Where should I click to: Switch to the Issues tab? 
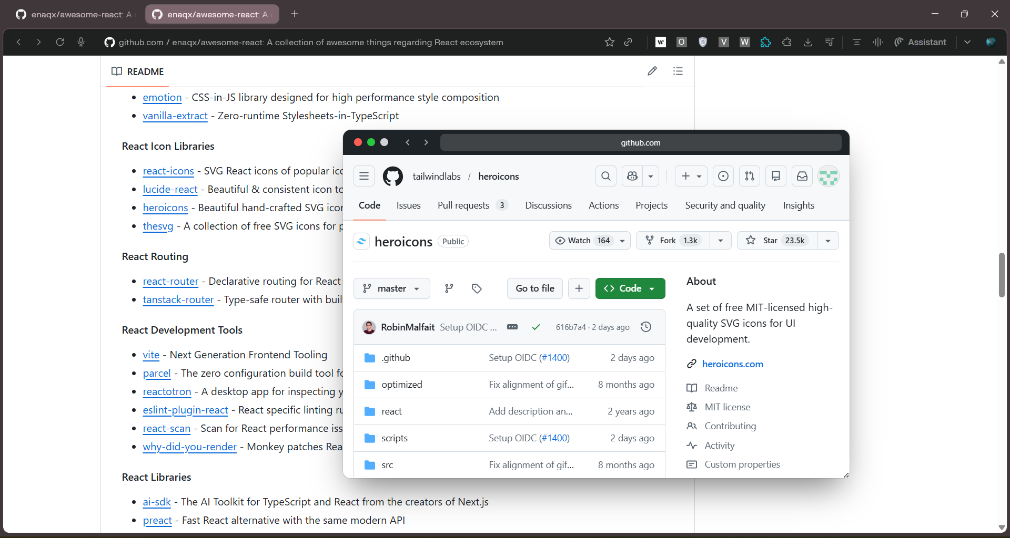pyautogui.click(x=409, y=205)
